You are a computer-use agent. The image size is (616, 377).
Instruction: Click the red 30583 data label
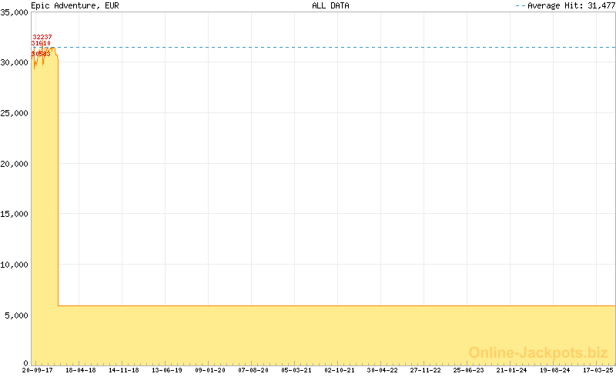pyautogui.click(x=41, y=54)
